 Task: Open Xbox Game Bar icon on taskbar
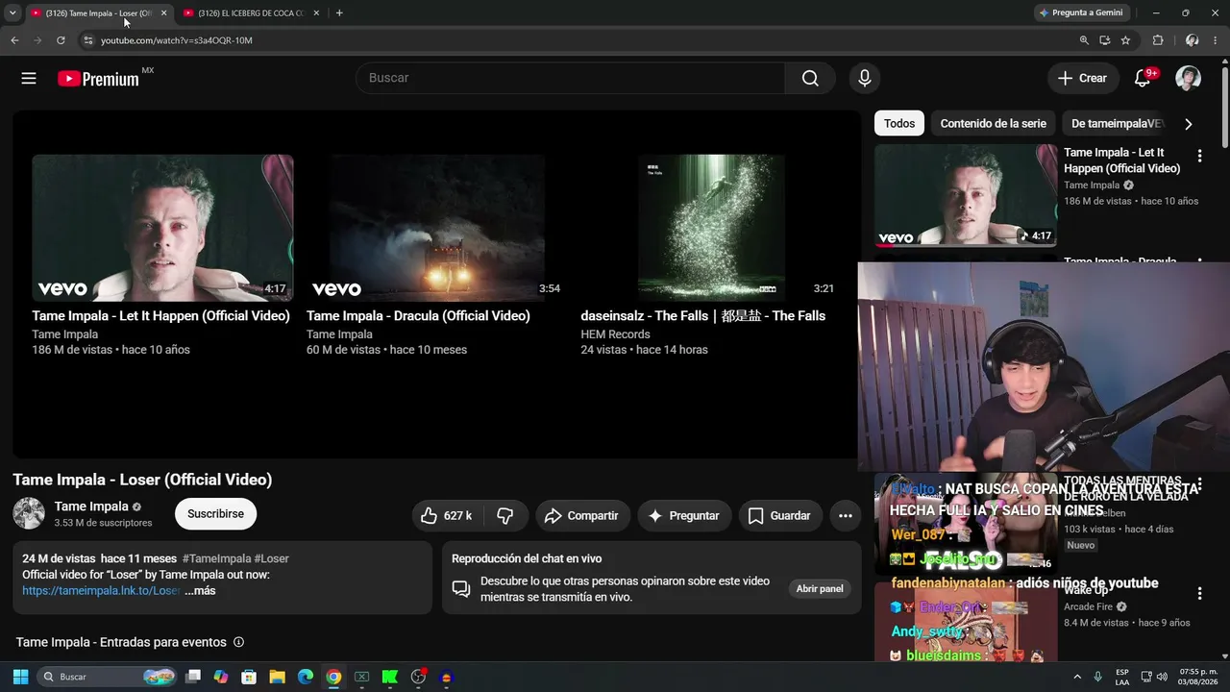click(361, 677)
